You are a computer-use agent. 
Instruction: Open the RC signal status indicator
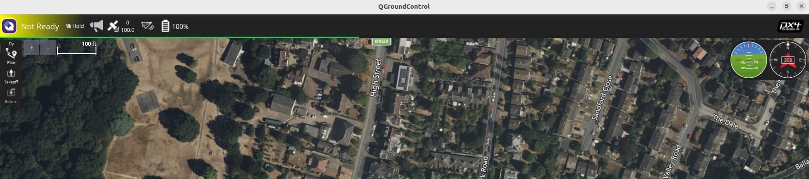[x=148, y=26]
